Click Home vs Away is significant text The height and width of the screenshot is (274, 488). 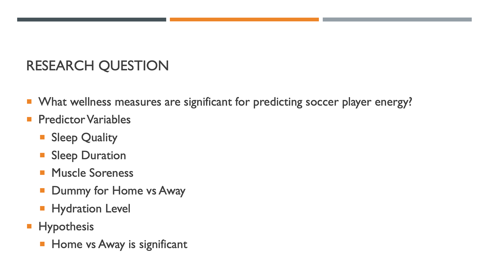(119, 245)
